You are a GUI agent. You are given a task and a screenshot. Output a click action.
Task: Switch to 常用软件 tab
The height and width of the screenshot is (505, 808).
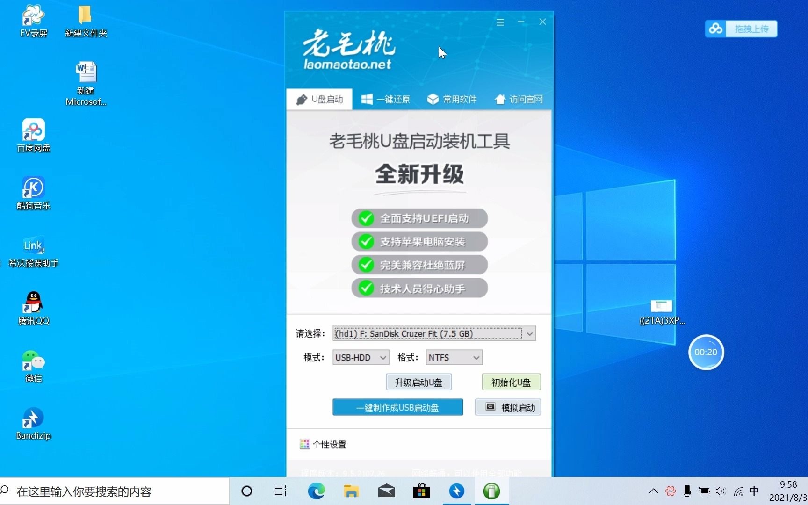[452, 99]
